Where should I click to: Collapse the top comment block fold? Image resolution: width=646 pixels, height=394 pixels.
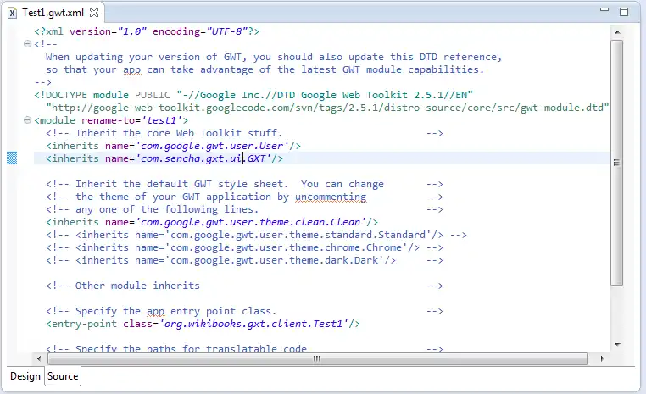click(x=28, y=45)
